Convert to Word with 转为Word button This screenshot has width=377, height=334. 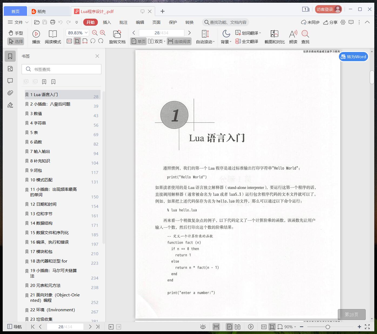(353, 57)
